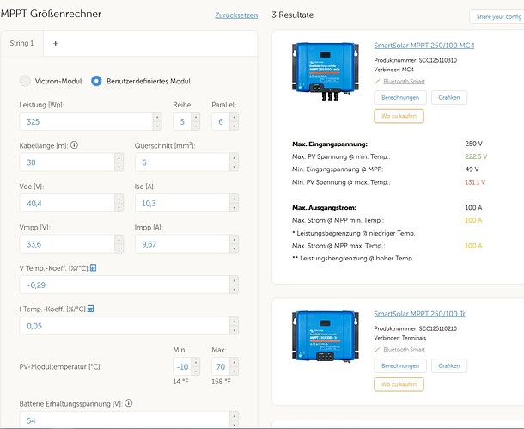The image size is (524, 429).
Task: Decrease Leistung value with down arrow
Action: click(157, 126)
